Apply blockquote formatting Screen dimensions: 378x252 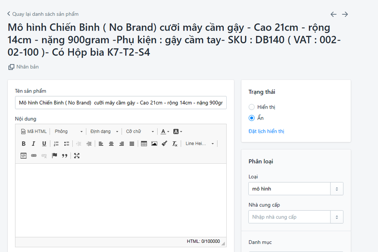(x=65, y=156)
